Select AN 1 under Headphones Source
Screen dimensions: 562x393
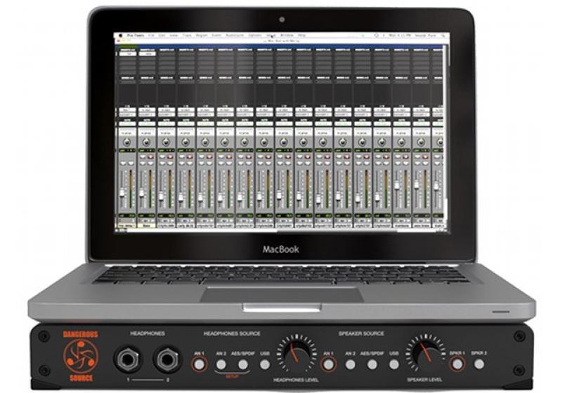[x=200, y=364]
